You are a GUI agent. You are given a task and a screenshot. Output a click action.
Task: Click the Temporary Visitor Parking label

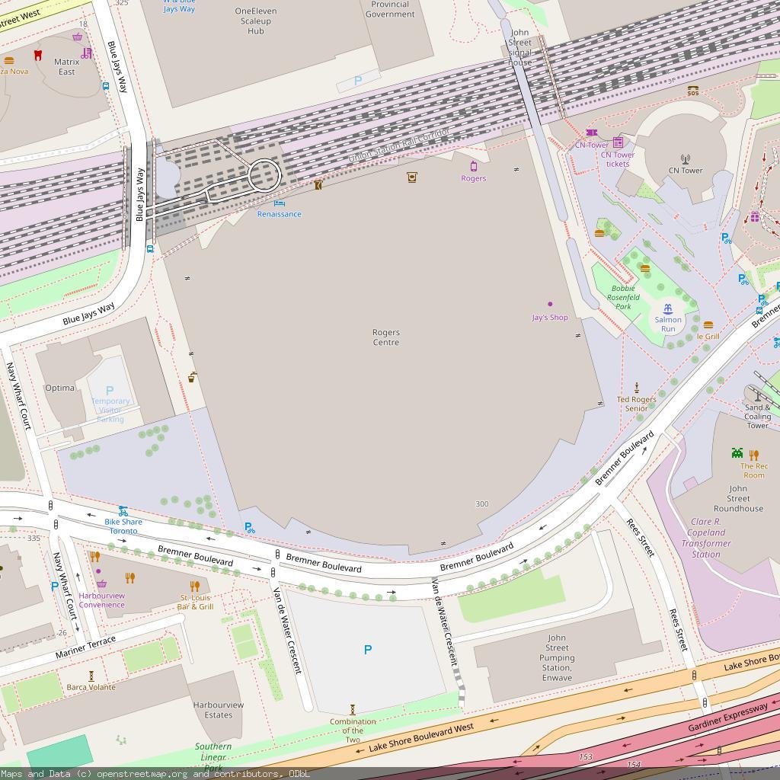pos(110,410)
